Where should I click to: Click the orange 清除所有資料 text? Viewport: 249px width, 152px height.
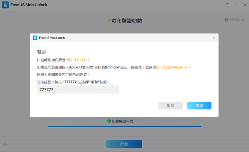coord(76,60)
